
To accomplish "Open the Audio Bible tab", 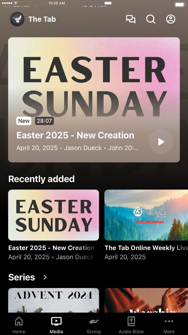I will (x=131, y=325).
